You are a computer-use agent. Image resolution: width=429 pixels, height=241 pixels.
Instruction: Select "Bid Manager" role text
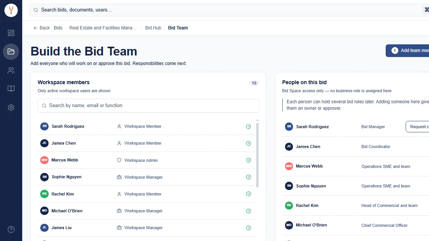coord(373,127)
